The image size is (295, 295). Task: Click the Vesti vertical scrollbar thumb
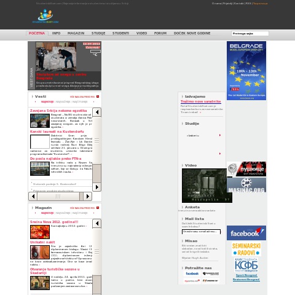[x=96, y=173]
